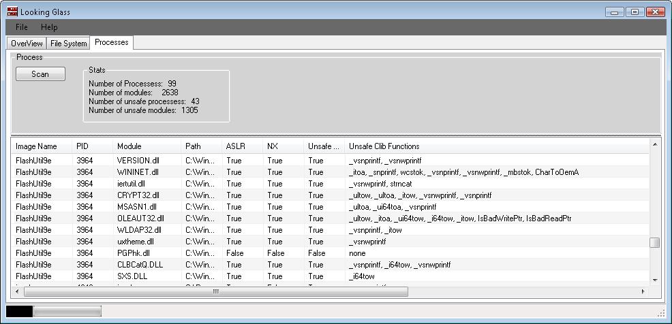
Task: Click 'Number of modules: 2638' stat
Action: pos(134,93)
